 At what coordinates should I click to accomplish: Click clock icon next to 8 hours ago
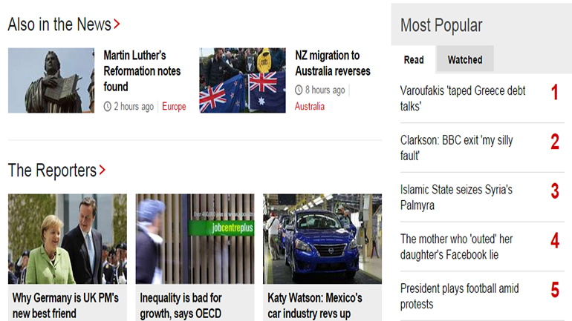(299, 90)
